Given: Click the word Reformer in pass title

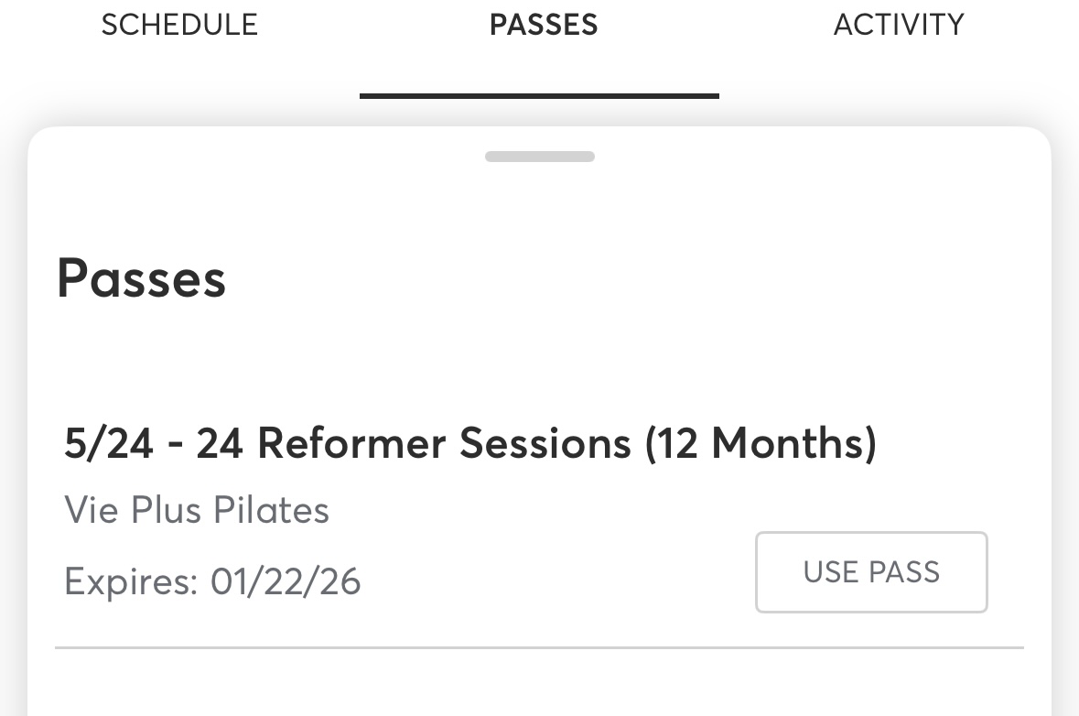Looking at the screenshot, I should pyautogui.click(x=351, y=444).
